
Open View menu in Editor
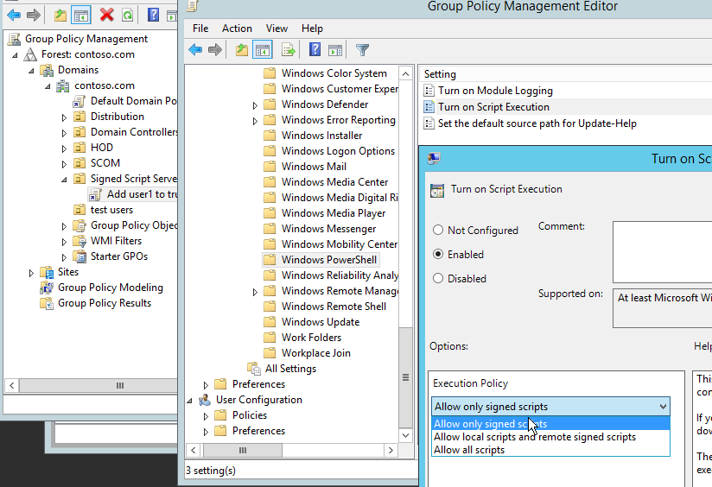coord(277,28)
